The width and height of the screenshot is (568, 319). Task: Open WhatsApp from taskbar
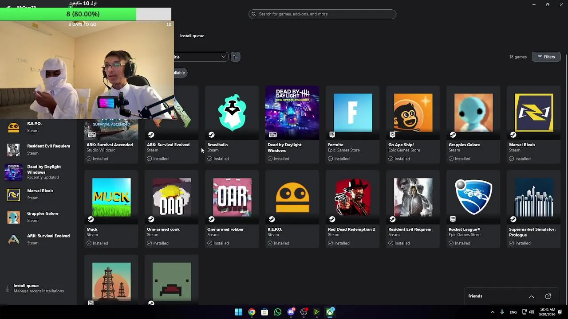(x=277, y=312)
